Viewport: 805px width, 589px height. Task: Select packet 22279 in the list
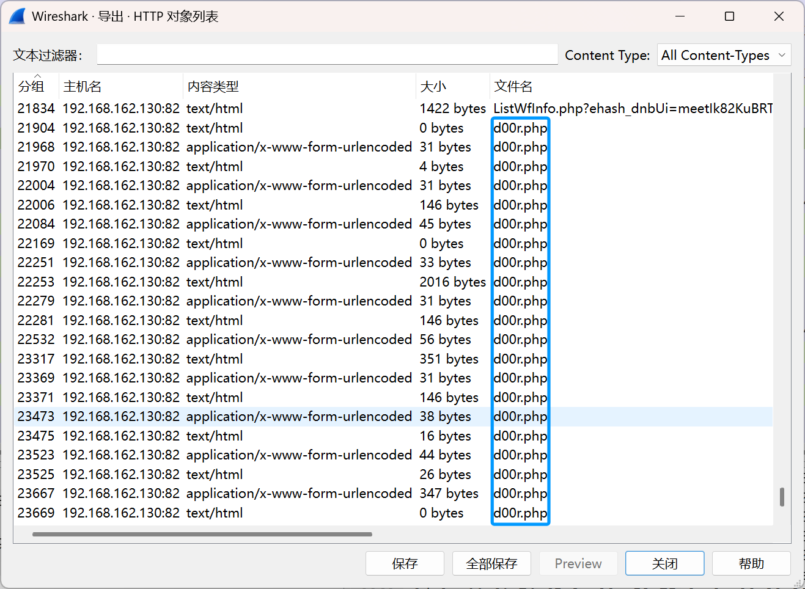[394, 301]
